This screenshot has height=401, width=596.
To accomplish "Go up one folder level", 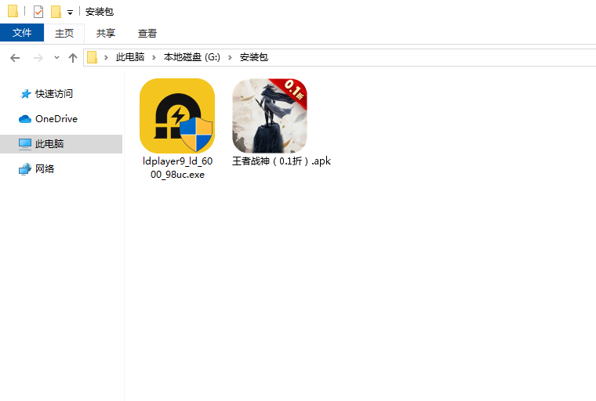I will tap(73, 57).
